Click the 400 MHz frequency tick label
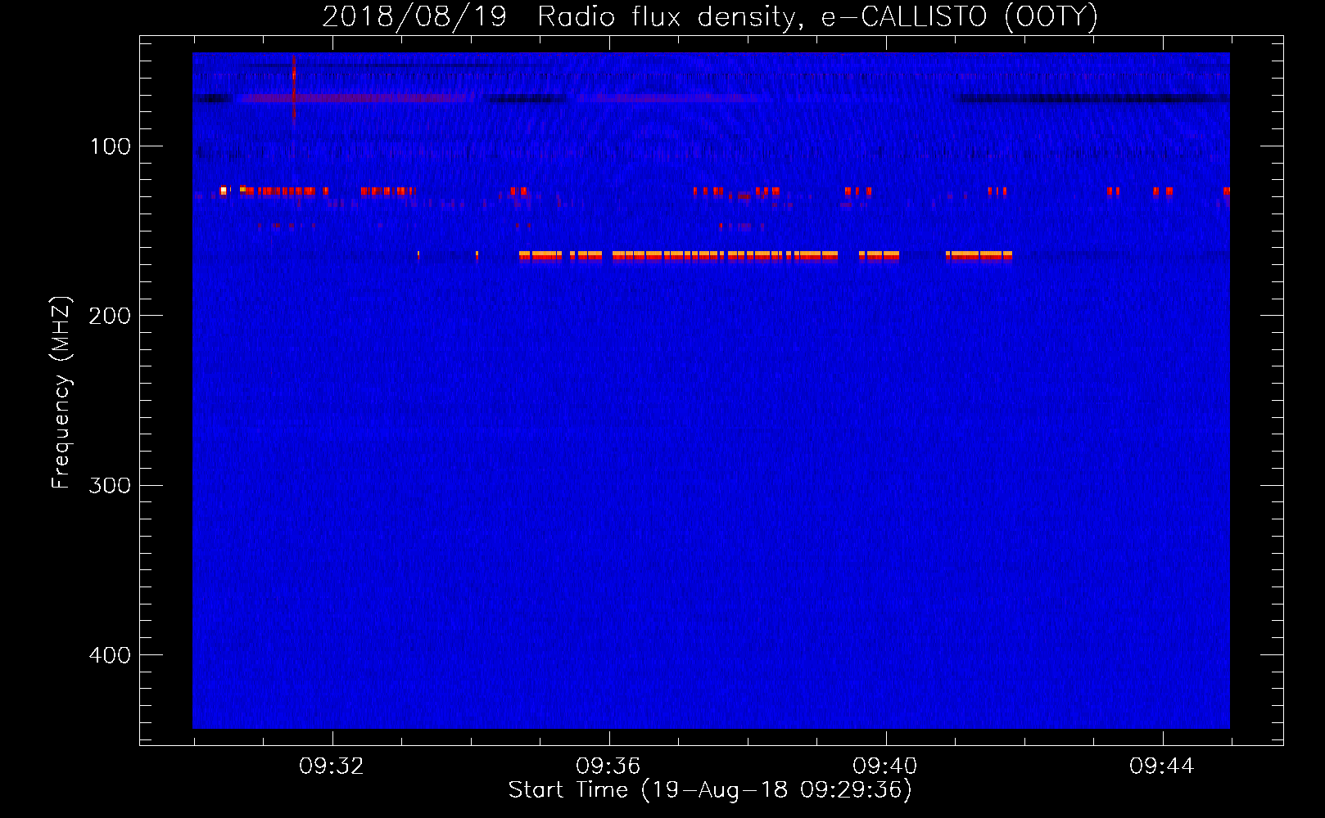The image size is (1325, 818). [x=110, y=655]
